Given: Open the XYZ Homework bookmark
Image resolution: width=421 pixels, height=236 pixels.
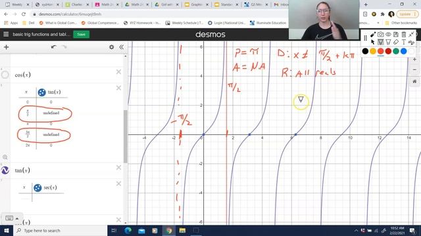Looking at the screenshot, I should (142, 23).
